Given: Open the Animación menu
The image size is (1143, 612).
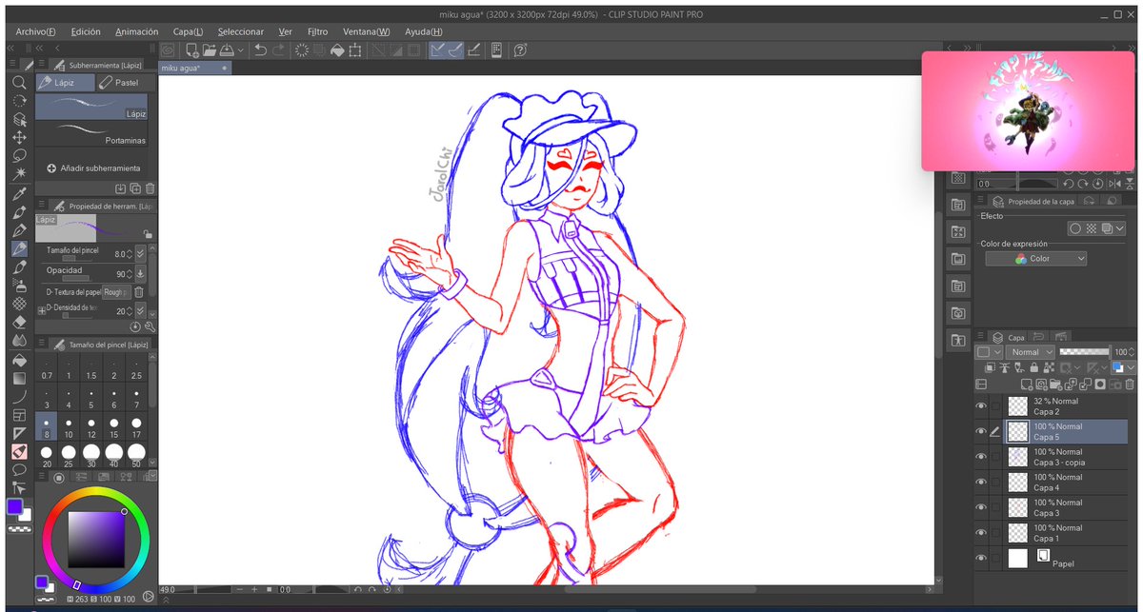Looking at the screenshot, I should coord(137,31).
